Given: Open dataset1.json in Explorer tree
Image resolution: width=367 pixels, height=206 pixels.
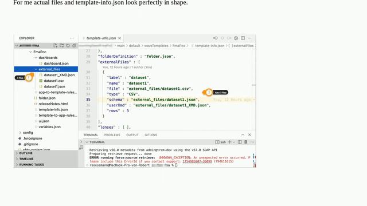Looking at the screenshot, I should [x=54, y=86].
